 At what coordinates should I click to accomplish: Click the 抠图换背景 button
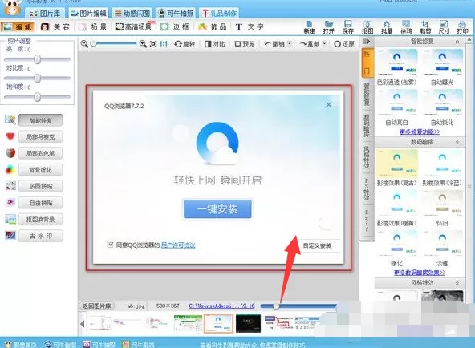pyautogui.click(x=41, y=219)
